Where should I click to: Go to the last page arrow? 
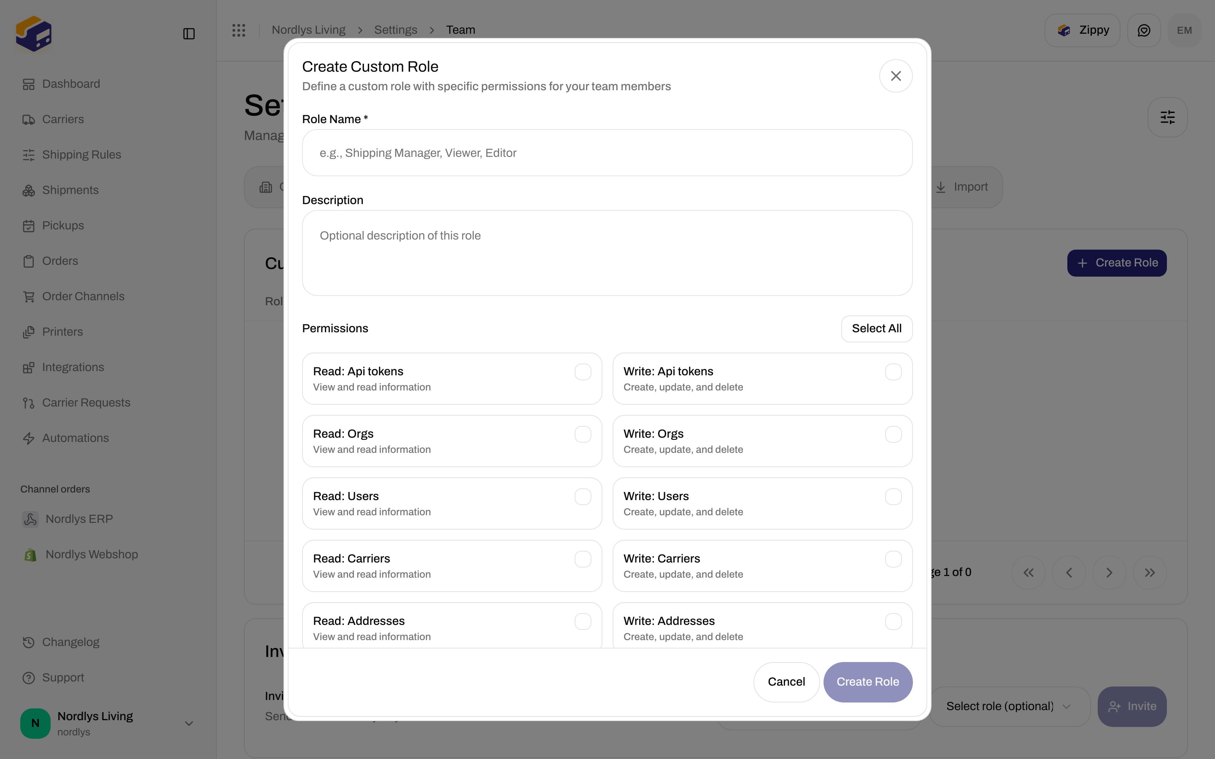(x=1150, y=573)
